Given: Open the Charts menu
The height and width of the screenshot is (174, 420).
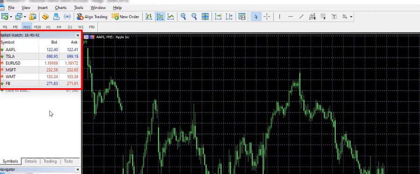Looking at the screenshot, I should click(x=61, y=8).
